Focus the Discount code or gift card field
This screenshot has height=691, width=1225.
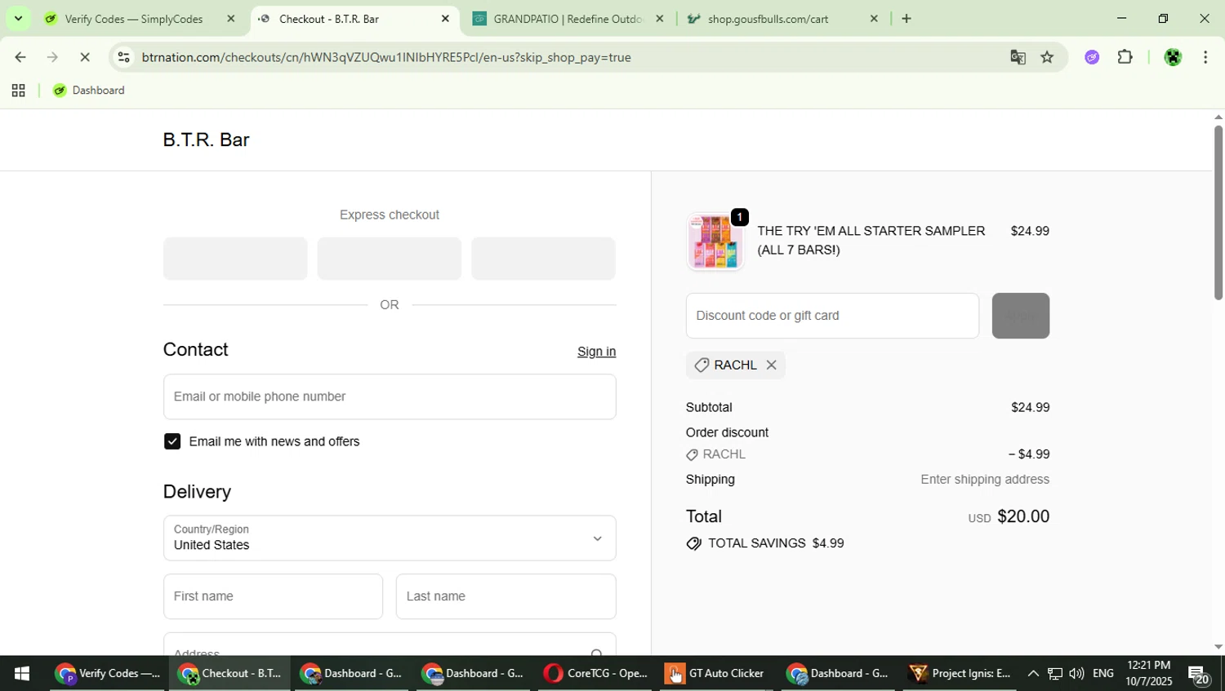832,316
